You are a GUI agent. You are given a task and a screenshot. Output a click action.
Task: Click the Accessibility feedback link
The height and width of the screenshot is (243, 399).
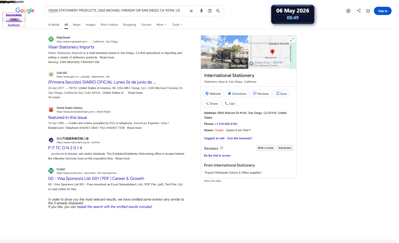pyautogui.click(x=14, y=23)
